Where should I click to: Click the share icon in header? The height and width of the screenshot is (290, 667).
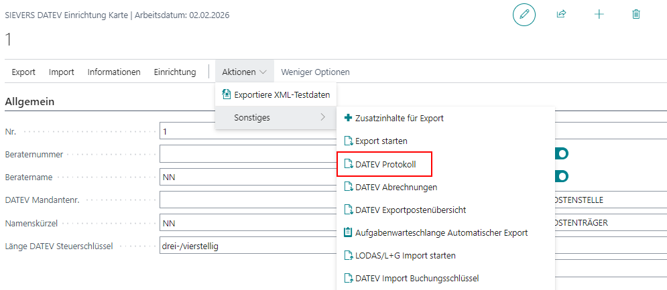[561, 14]
